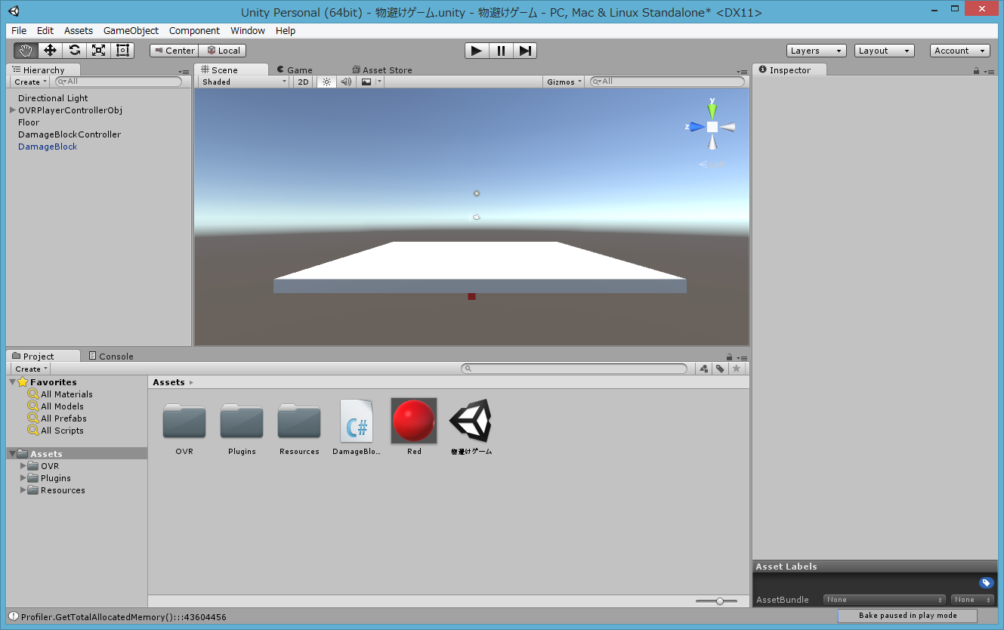Image resolution: width=1004 pixels, height=630 pixels.
Task: Open the Layout dropdown
Action: click(x=884, y=51)
